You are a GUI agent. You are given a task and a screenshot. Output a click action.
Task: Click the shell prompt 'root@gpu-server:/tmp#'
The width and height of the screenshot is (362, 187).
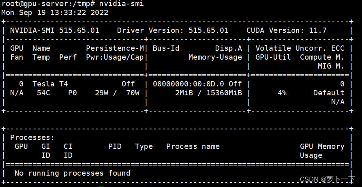click(x=48, y=4)
